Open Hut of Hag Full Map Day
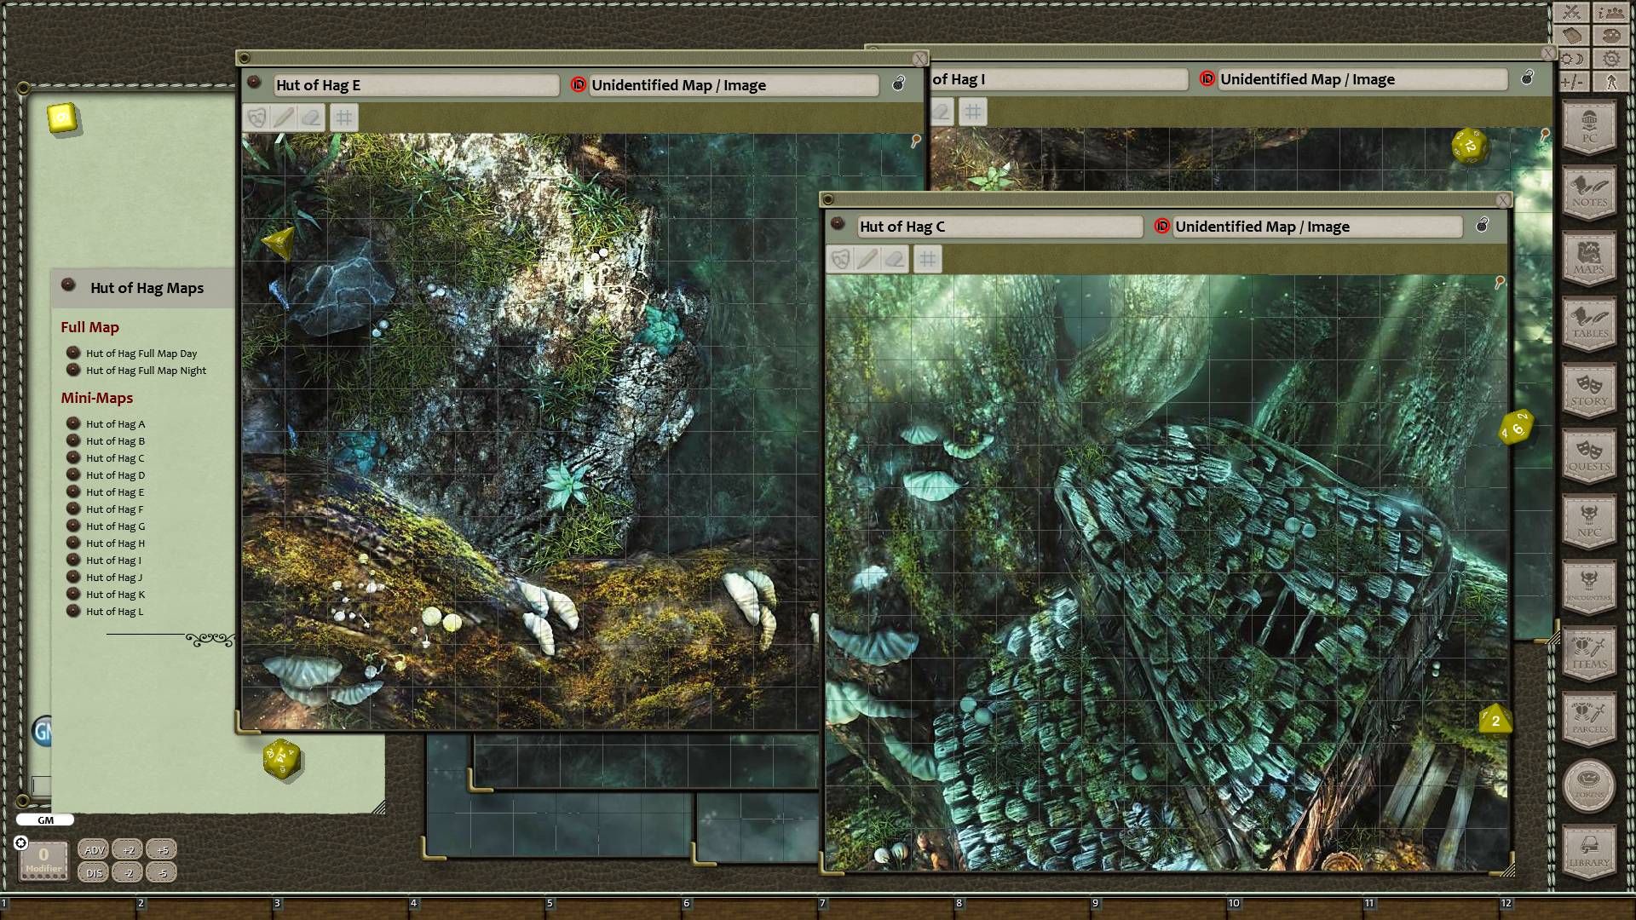This screenshot has width=1636, height=920. tap(141, 353)
